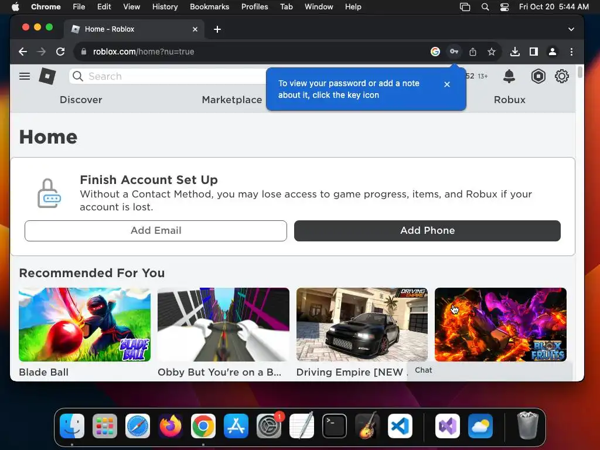600x450 pixels.
Task: Toggle Chrome side panel icon
Action: pos(533,52)
